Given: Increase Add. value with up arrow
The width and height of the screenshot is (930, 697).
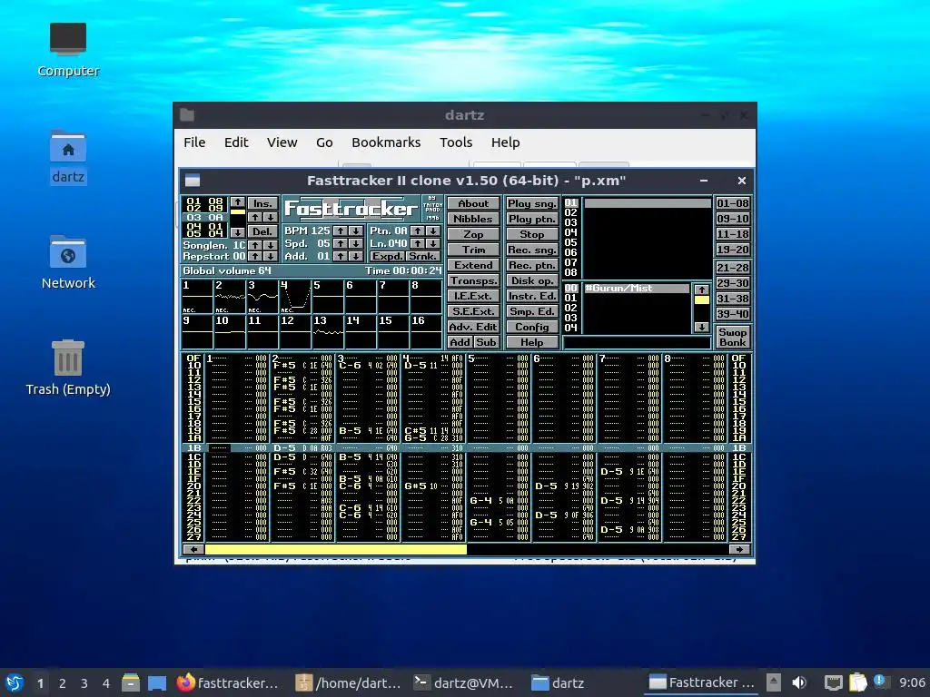Looking at the screenshot, I should pyautogui.click(x=340, y=257).
